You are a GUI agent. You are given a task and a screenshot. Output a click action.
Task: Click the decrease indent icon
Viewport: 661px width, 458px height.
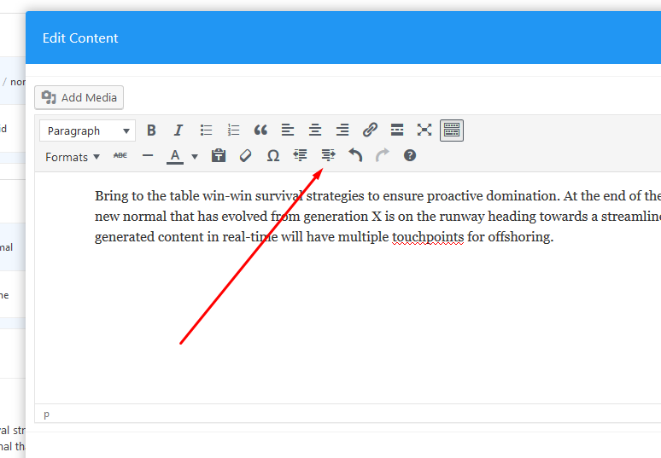coord(300,155)
